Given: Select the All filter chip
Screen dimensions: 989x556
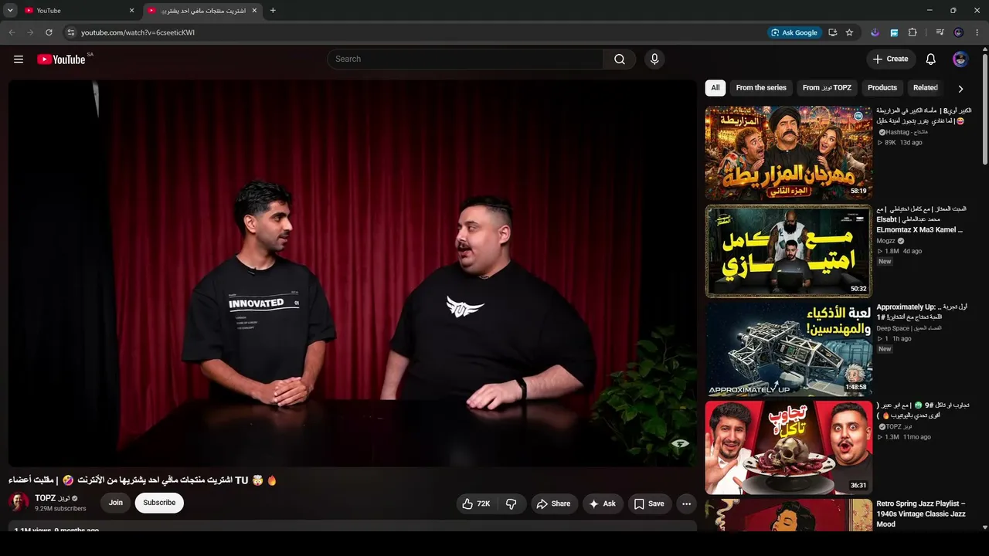Looking at the screenshot, I should click(715, 88).
